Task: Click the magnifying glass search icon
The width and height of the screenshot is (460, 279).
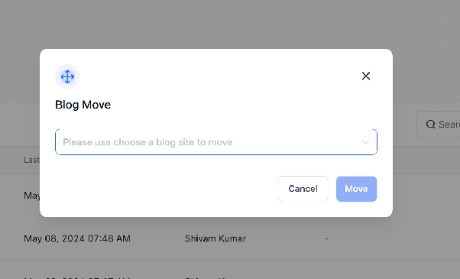Action: 430,125
